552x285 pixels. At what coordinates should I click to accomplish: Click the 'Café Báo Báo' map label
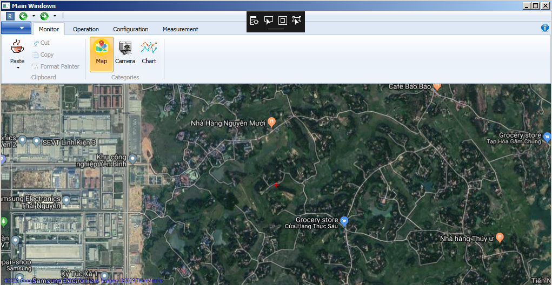click(x=410, y=86)
